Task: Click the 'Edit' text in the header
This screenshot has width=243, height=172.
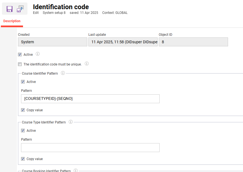Action: click(36, 13)
